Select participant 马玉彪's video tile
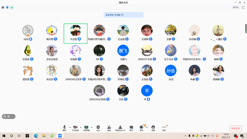Viewport: 247px width, 139px height. point(75,33)
